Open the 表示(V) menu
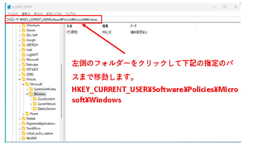Screen dimensions: 257x147 pos(38,14)
